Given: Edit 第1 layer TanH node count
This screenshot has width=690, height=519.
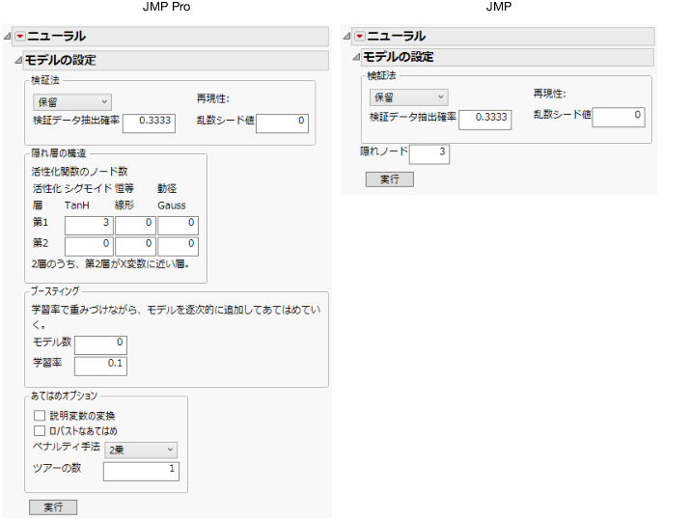Looking at the screenshot, I should point(89,226).
